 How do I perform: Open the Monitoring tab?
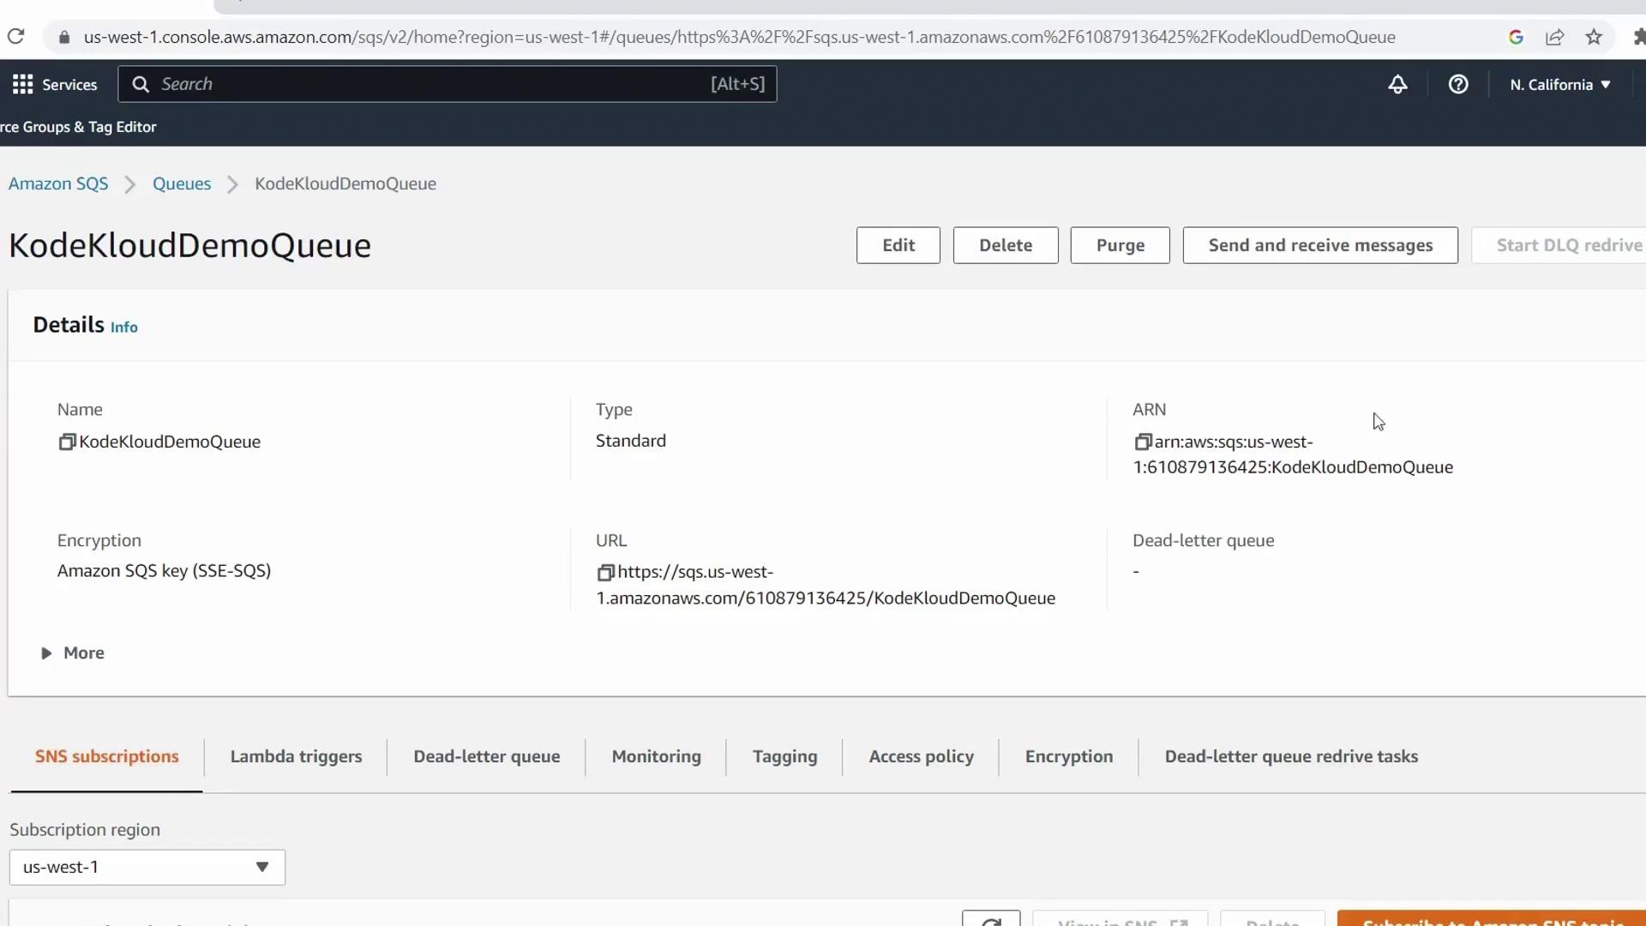point(656,757)
